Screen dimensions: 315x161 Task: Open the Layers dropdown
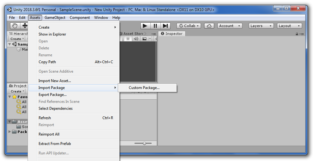tap(261, 26)
